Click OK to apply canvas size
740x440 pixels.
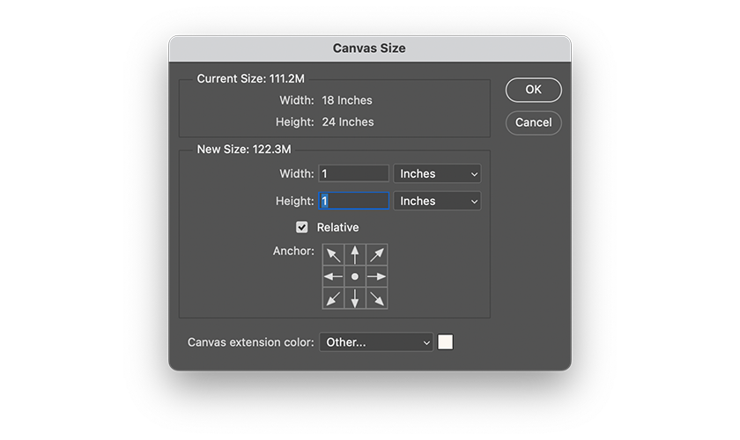(533, 90)
